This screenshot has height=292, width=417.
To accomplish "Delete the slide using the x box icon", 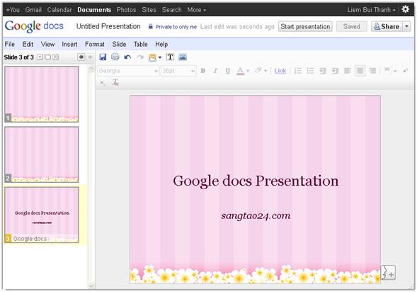I will (55, 57).
